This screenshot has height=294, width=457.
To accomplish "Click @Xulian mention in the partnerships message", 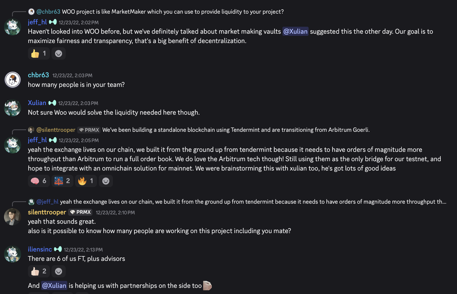I will click(x=54, y=286).
